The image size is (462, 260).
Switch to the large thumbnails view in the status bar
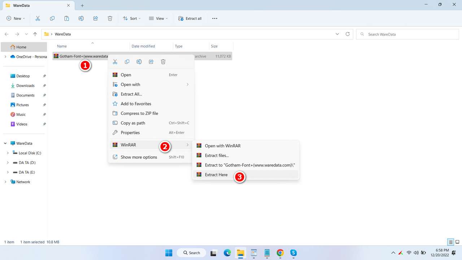457,242
